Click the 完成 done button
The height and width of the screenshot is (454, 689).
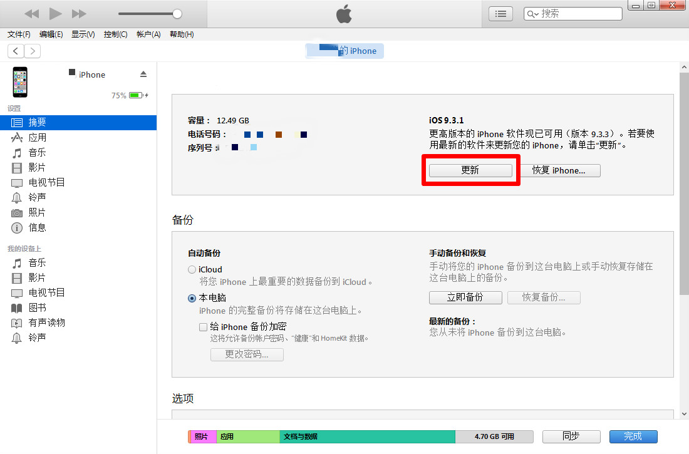633,436
